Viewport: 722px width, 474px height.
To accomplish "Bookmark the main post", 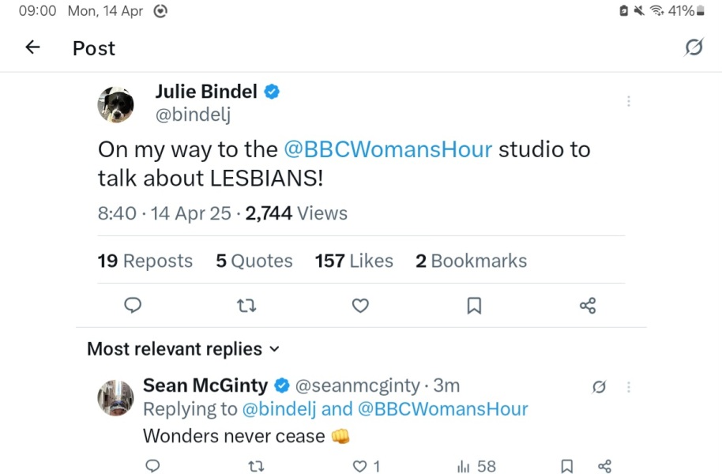I will coord(474,306).
